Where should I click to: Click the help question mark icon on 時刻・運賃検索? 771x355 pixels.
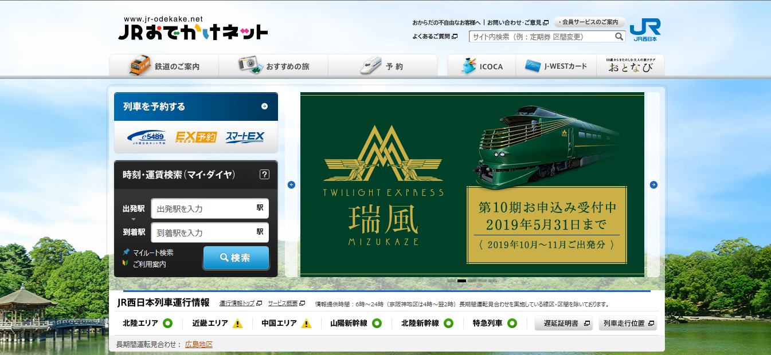click(x=264, y=175)
